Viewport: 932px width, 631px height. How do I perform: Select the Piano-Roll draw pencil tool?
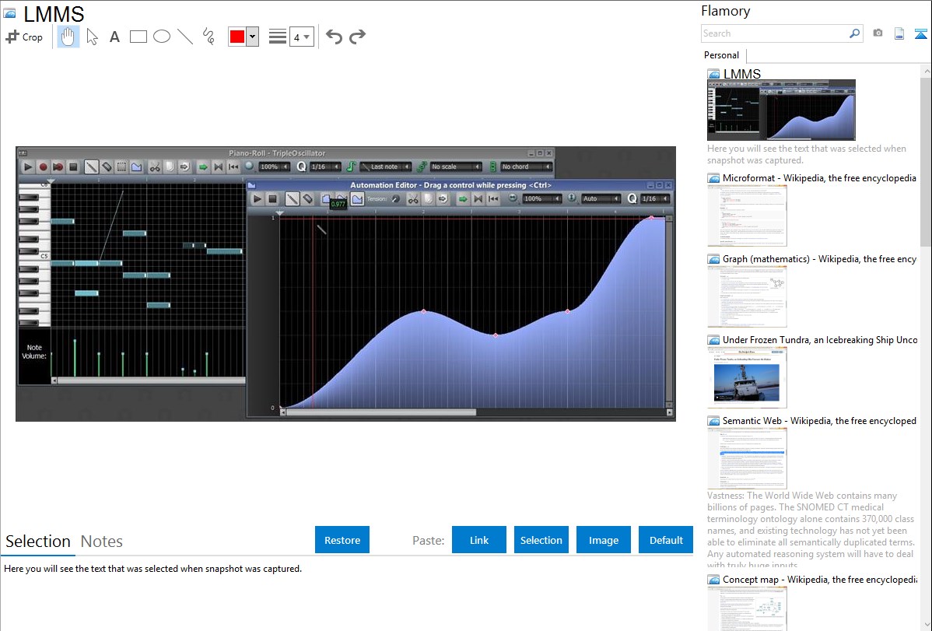pos(91,167)
